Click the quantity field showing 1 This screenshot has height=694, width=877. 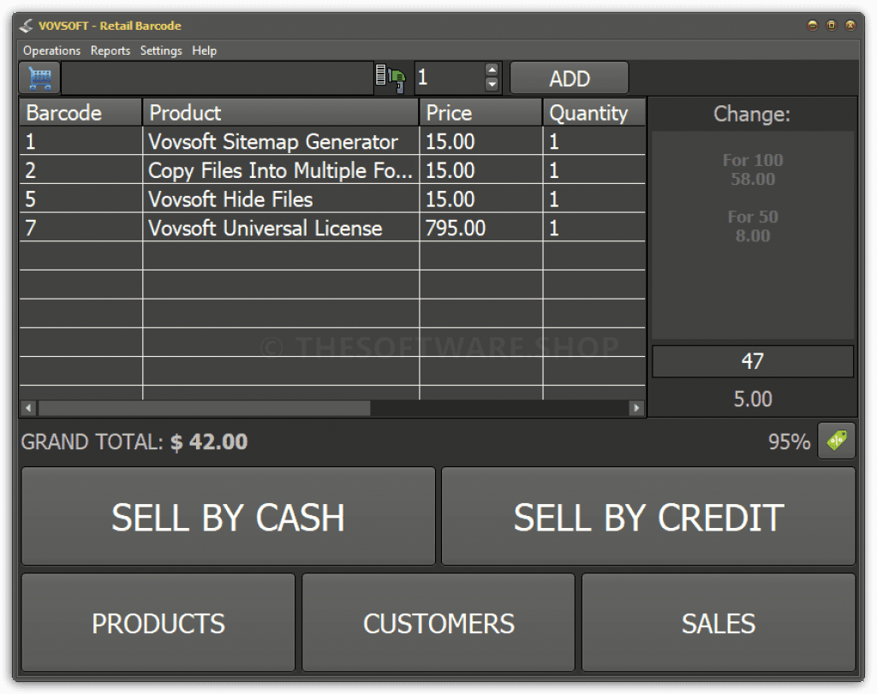coord(450,78)
